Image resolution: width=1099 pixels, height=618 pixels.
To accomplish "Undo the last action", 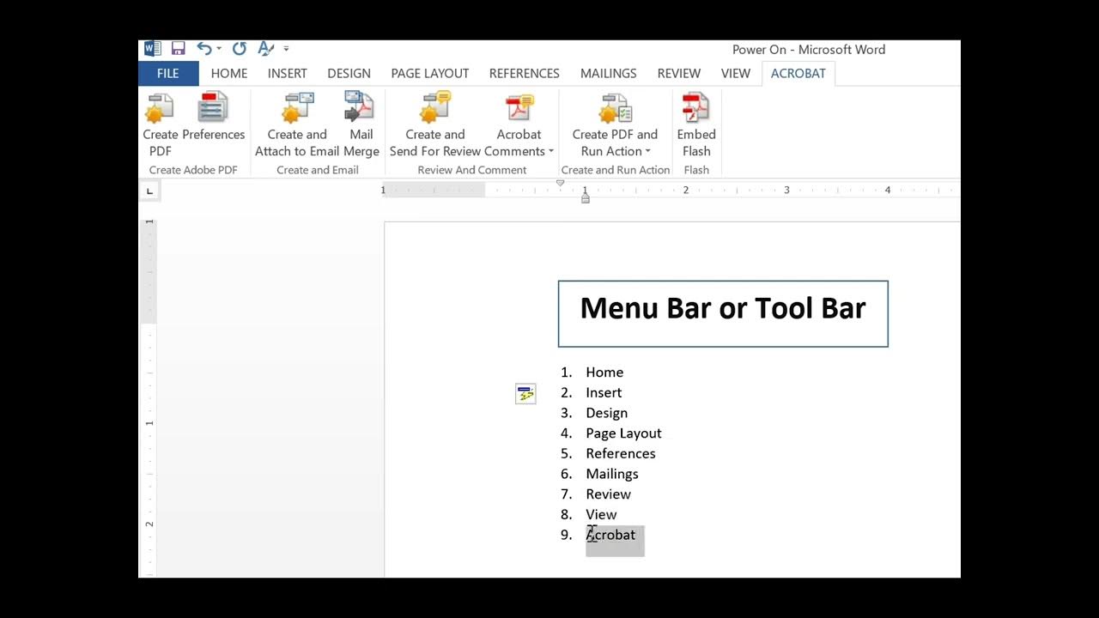I will tap(204, 49).
